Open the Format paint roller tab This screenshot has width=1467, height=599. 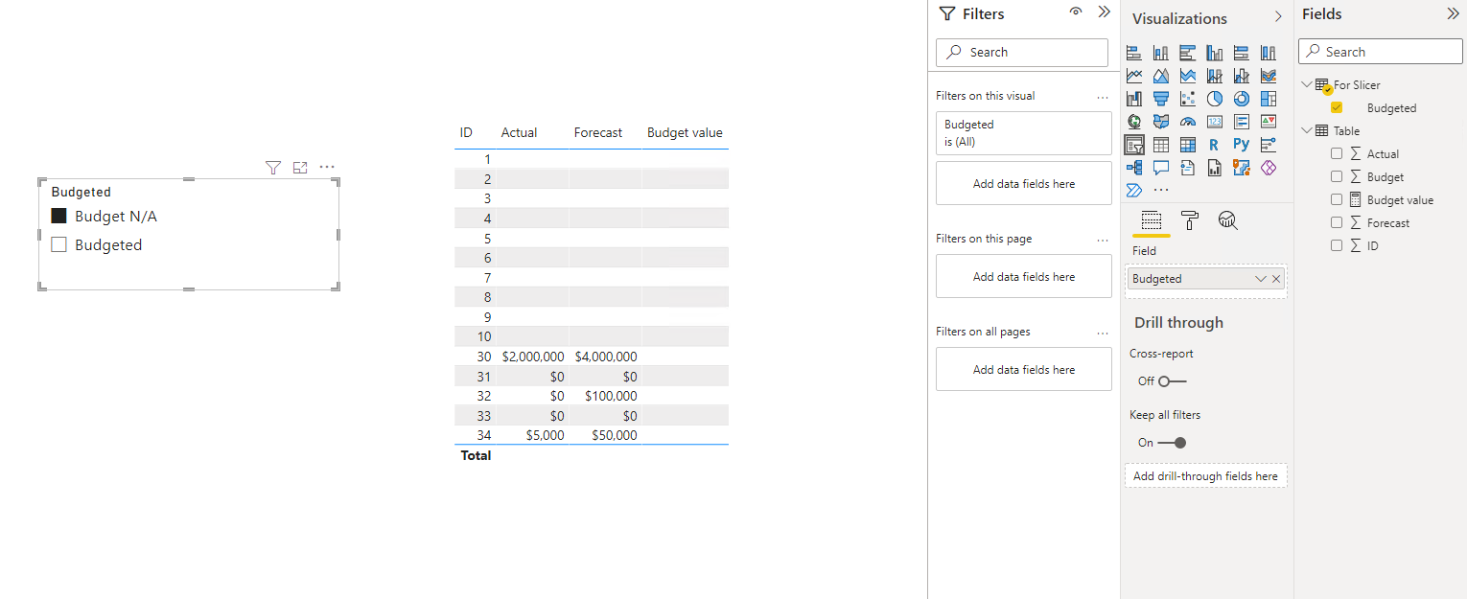click(x=1190, y=220)
